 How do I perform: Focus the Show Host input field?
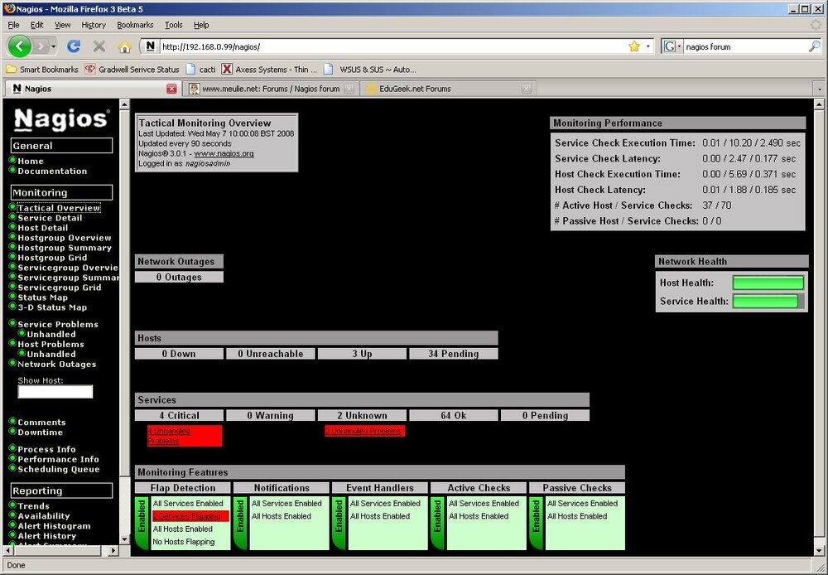tap(55, 392)
